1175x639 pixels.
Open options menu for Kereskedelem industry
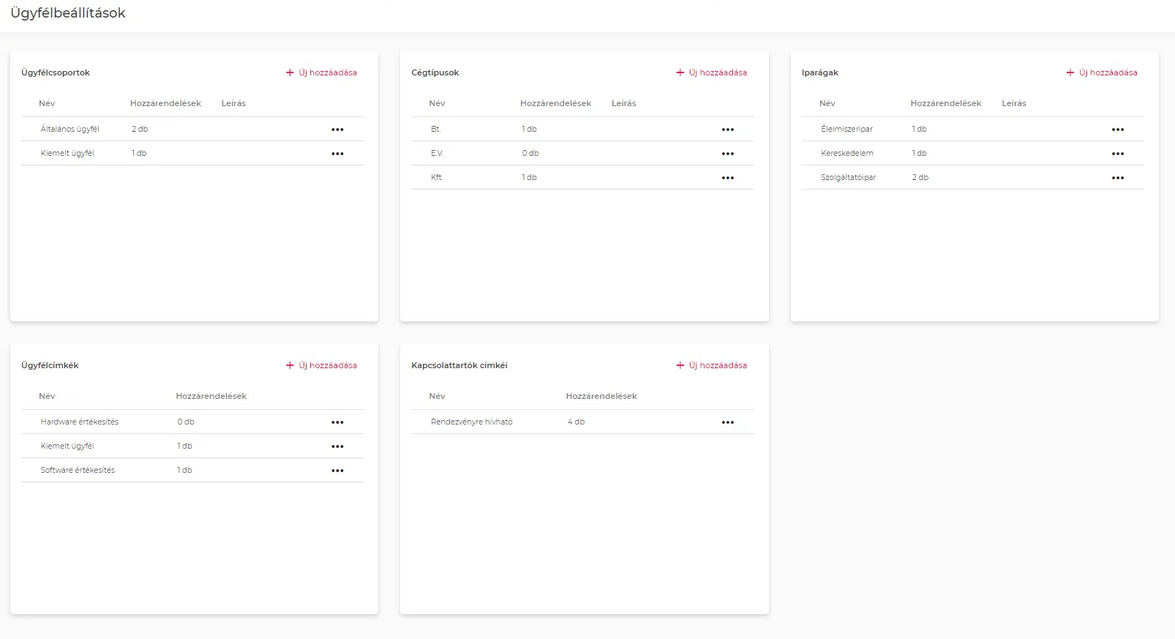(1117, 154)
